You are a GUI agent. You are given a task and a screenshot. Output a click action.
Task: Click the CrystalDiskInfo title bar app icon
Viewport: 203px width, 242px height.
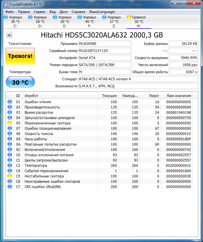click(x=6, y=4)
